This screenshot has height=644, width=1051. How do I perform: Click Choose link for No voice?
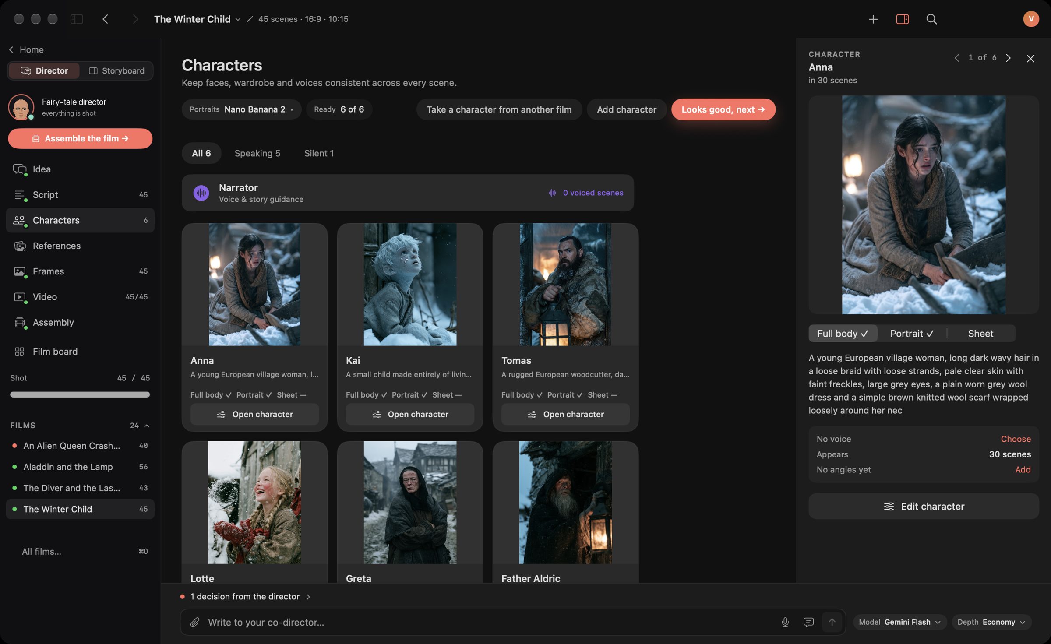pyautogui.click(x=1016, y=439)
